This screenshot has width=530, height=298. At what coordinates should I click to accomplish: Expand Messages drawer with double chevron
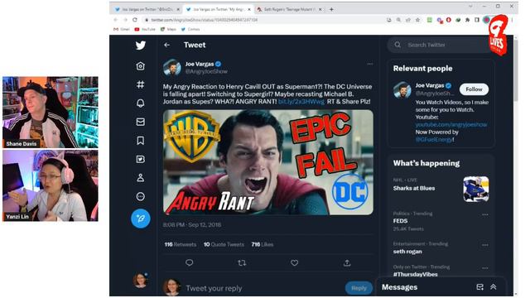(x=494, y=287)
